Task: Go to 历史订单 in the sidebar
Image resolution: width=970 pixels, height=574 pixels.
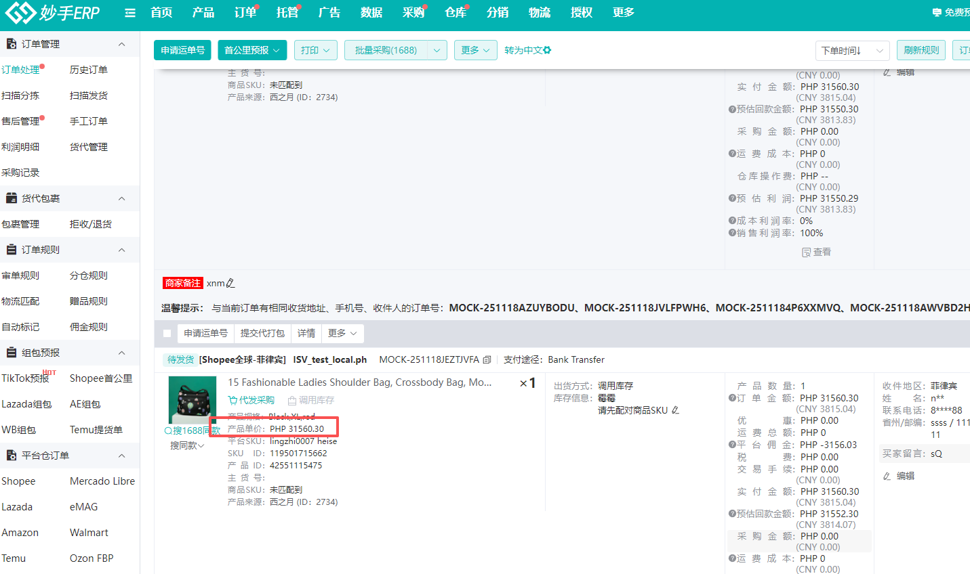Action: pyautogui.click(x=89, y=70)
